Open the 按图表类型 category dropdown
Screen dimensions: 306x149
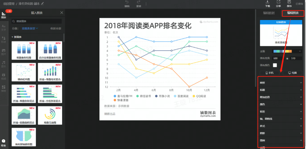pyautogui.click(x=30, y=28)
